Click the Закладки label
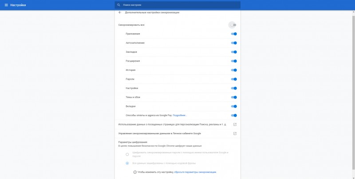Viewport: 355px width, 179px height. pyautogui.click(x=131, y=52)
